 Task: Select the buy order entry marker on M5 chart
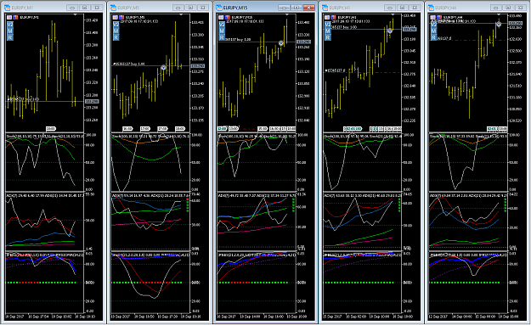click(x=164, y=68)
